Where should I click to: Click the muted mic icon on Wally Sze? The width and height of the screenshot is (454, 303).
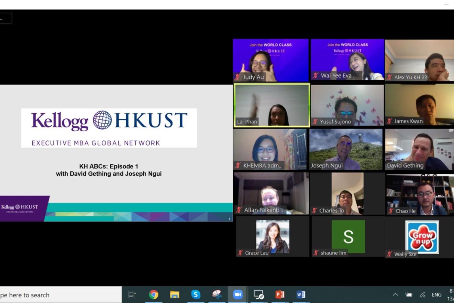click(x=390, y=254)
